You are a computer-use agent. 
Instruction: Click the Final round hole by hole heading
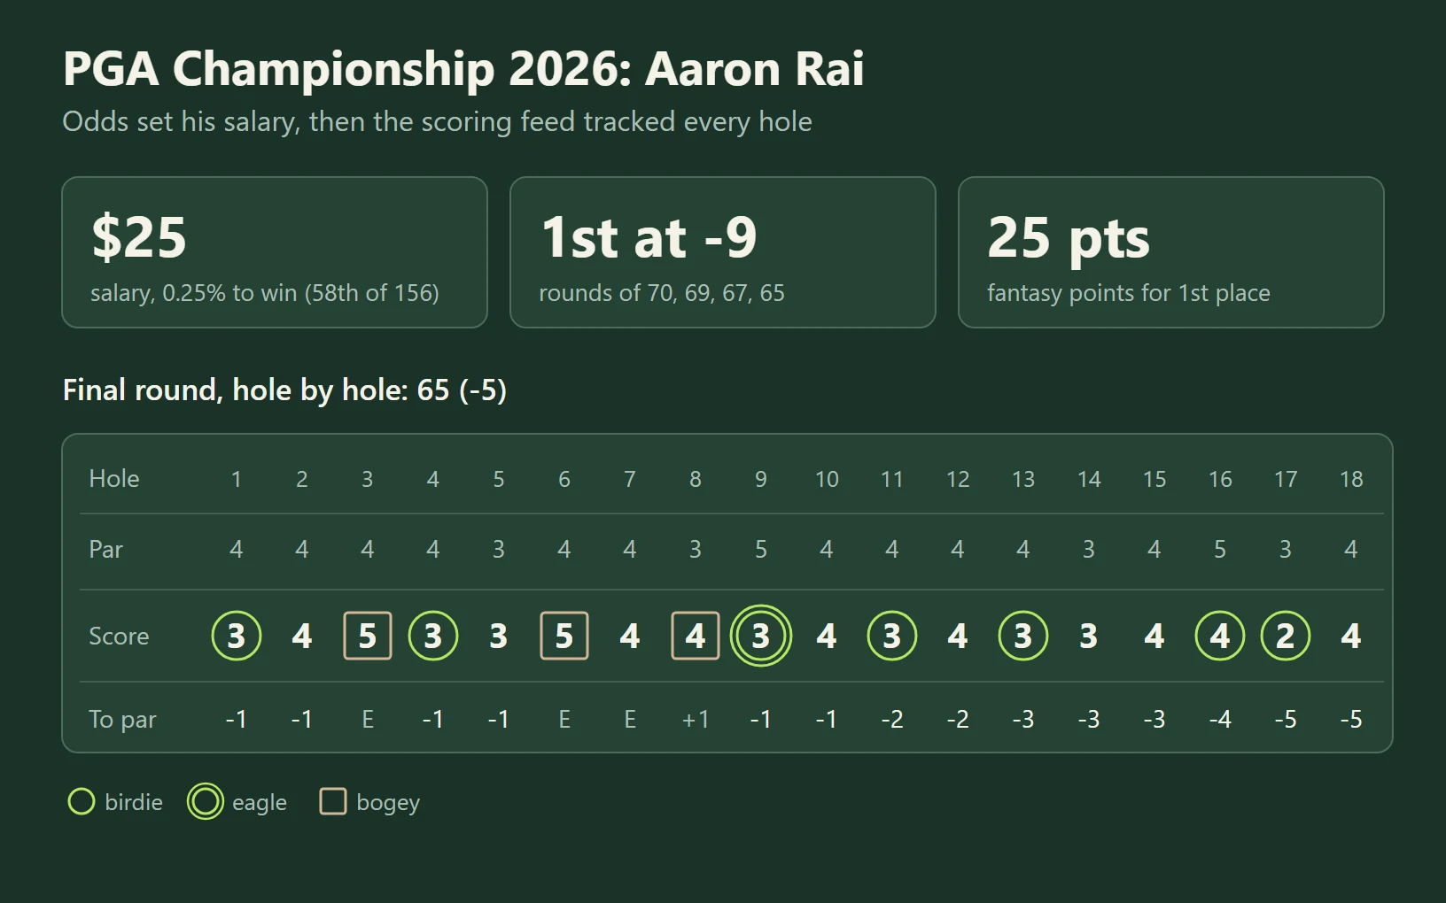[x=284, y=390]
